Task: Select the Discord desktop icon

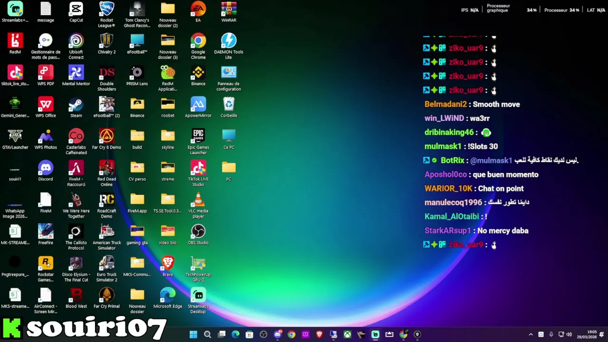Action: (x=46, y=171)
